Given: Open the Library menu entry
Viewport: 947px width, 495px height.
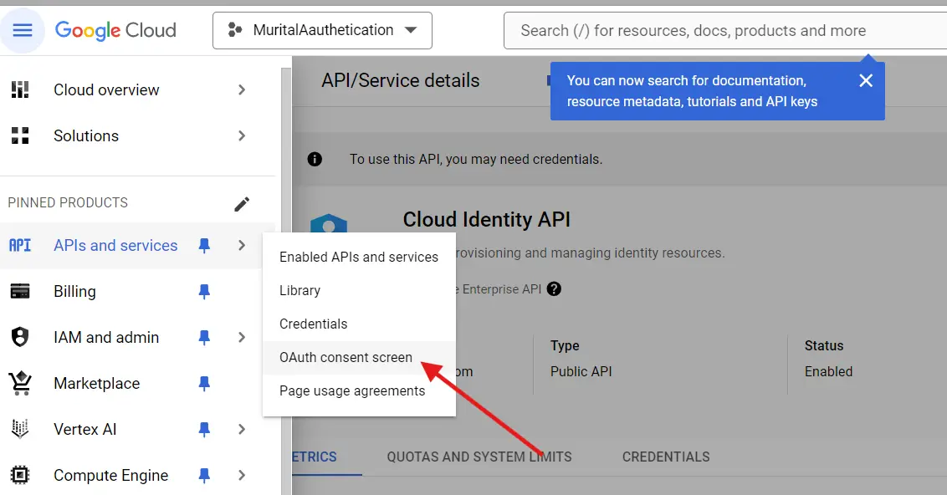Looking at the screenshot, I should point(299,290).
